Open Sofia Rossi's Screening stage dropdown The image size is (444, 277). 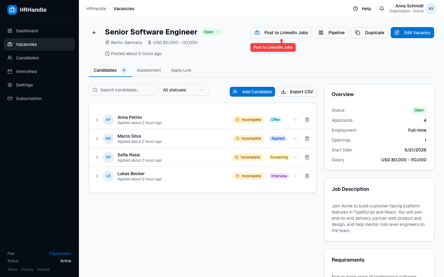click(283, 157)
